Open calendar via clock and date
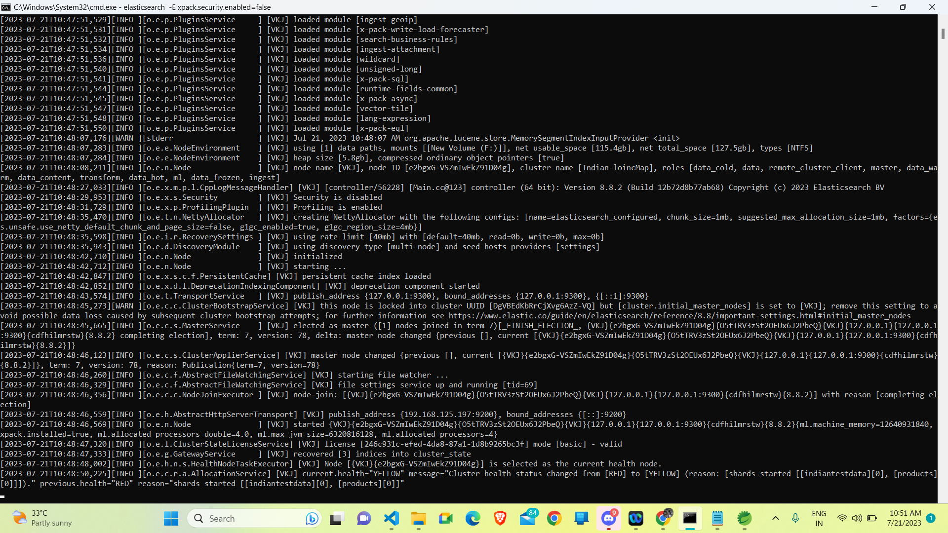 (905, 518)
